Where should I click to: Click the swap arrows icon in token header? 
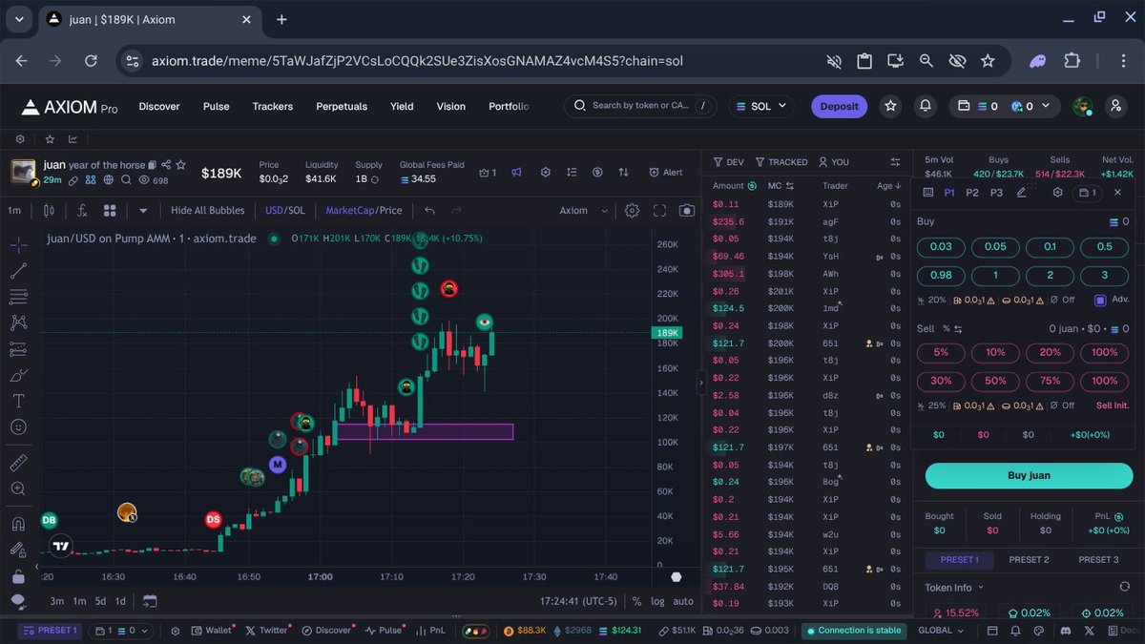623,173
